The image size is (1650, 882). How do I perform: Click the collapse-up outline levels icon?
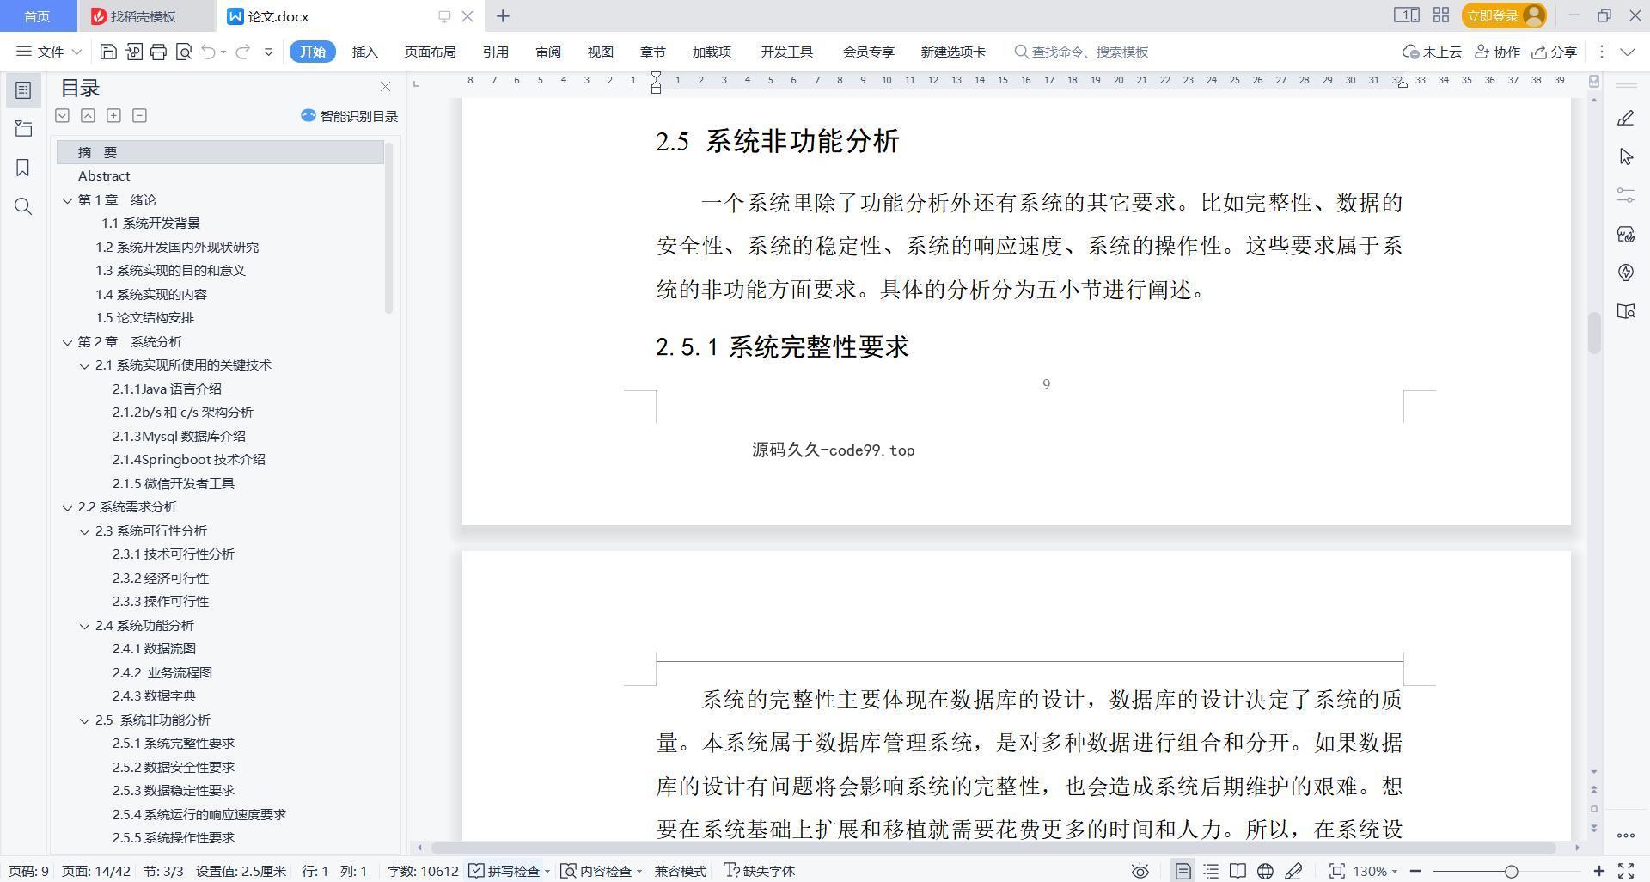pyautogui.click(x=88, y=115)
